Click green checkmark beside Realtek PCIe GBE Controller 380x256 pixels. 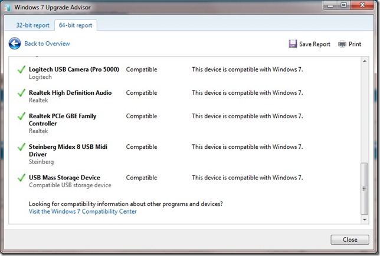22,117
